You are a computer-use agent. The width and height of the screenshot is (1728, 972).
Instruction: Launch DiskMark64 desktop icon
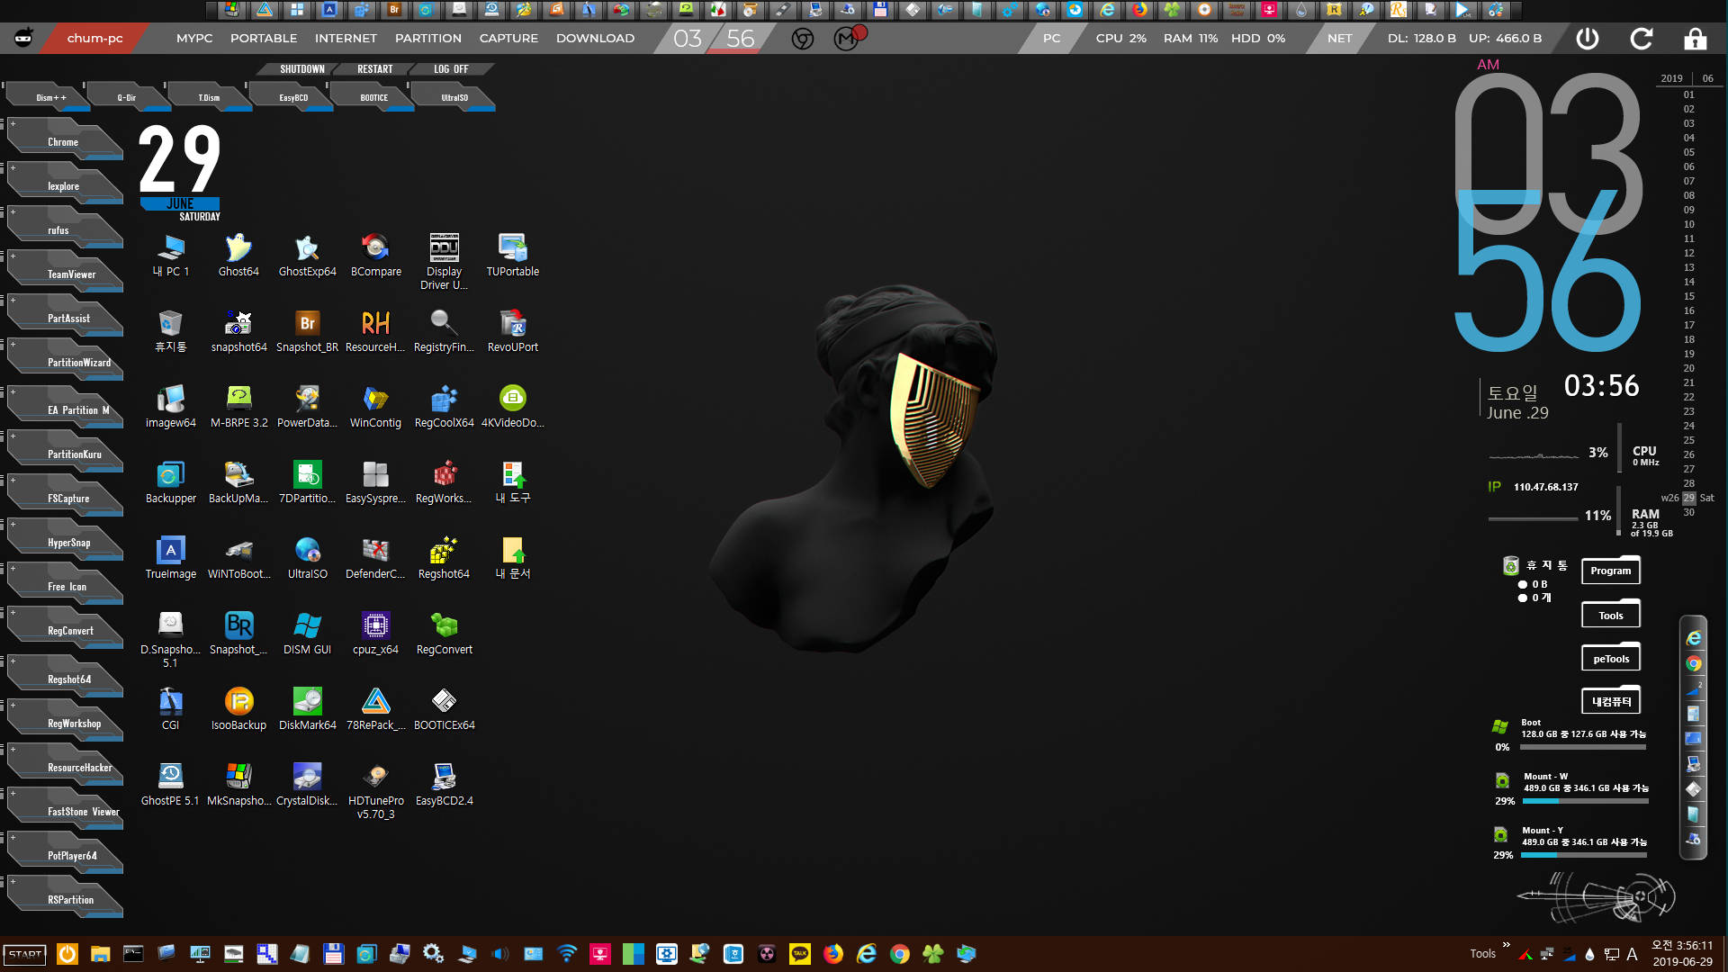[x=307, y=708]
